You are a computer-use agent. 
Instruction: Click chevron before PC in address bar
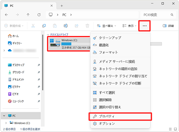point(58,15)
